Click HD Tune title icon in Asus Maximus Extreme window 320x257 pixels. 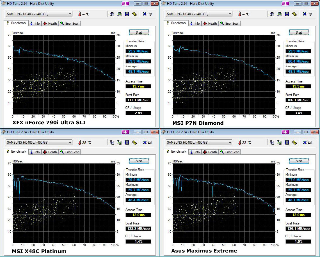[x=163, y=132]
